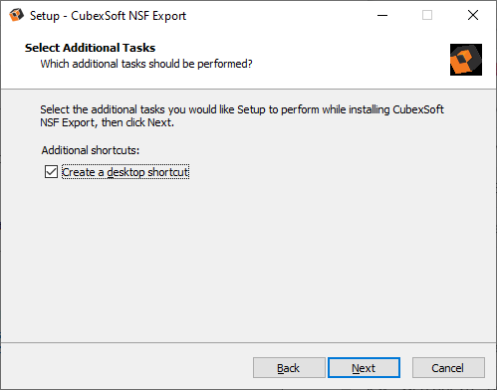Click the empty space left of the Back button
The image size is (497, 390).
pyautogui.click(x=126, y=367)
